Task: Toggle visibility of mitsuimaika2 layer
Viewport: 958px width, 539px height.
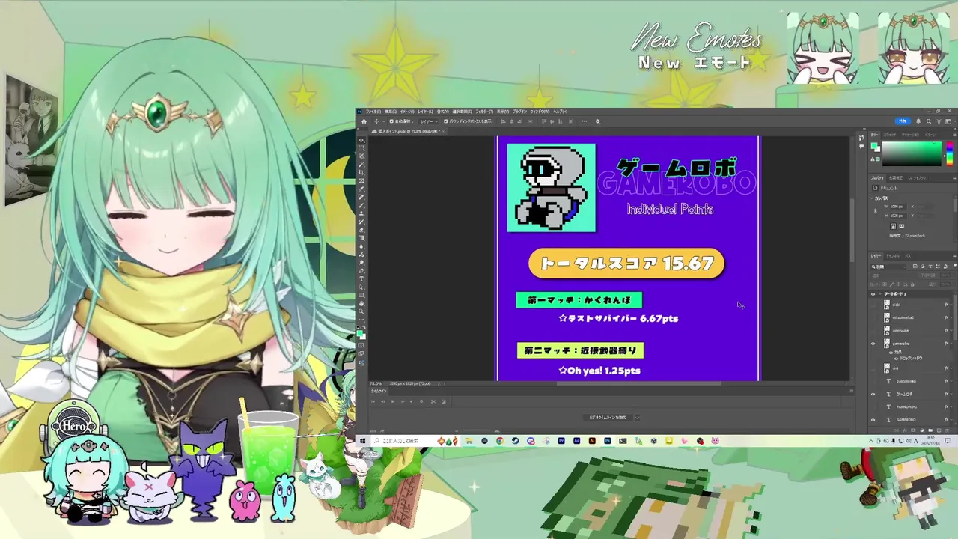Action: [x=873, y=317]
